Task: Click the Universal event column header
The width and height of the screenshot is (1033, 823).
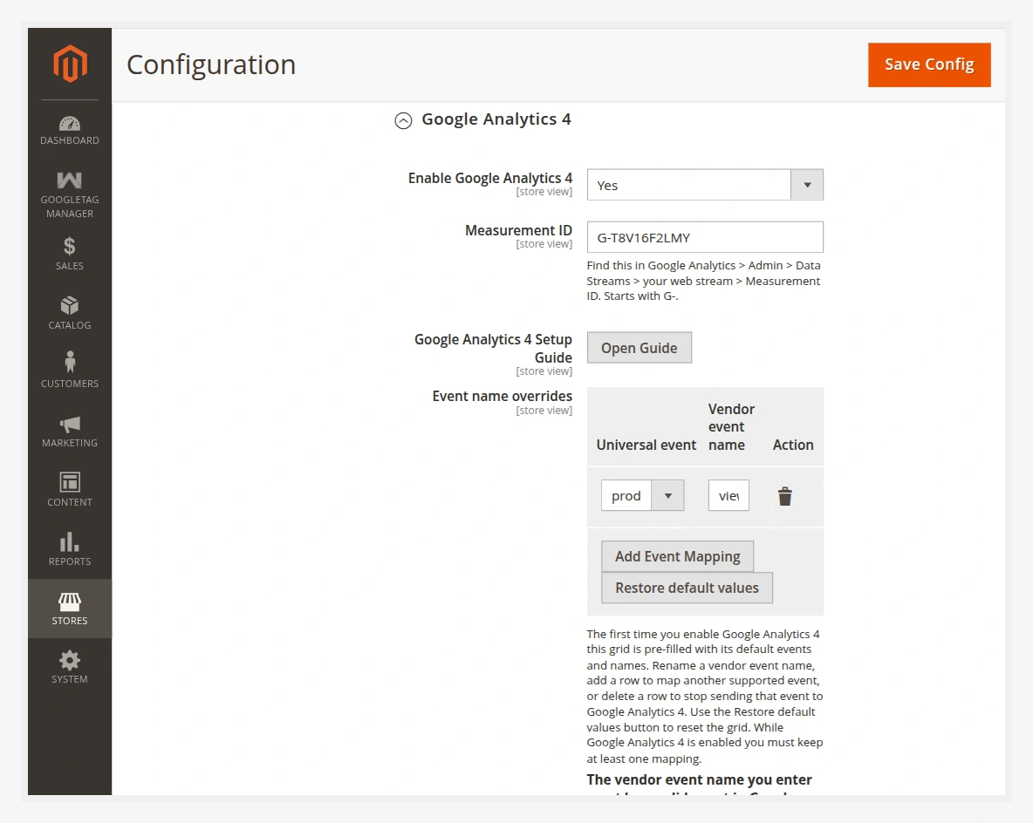Action: pyautogui.click(x=646, y=446)
